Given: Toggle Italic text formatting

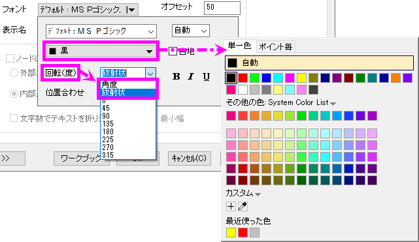Looking at the screenshot, I should coord(191,76).
